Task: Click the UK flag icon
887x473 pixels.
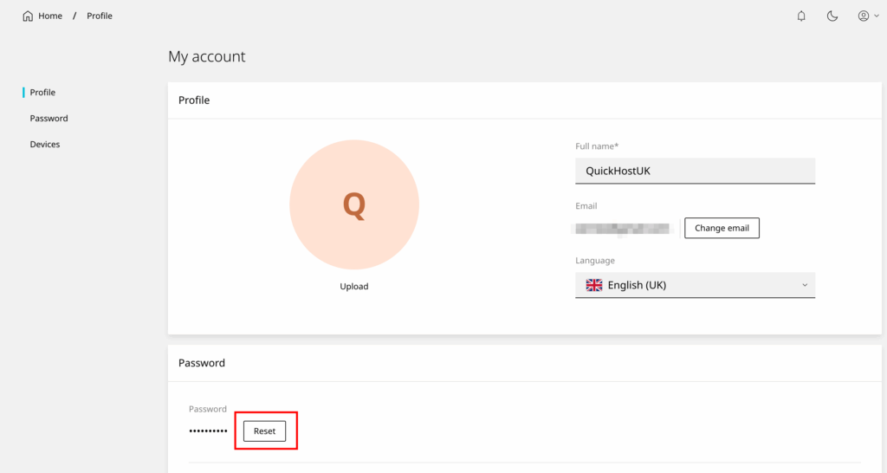Action: click(x=594, y=285)
